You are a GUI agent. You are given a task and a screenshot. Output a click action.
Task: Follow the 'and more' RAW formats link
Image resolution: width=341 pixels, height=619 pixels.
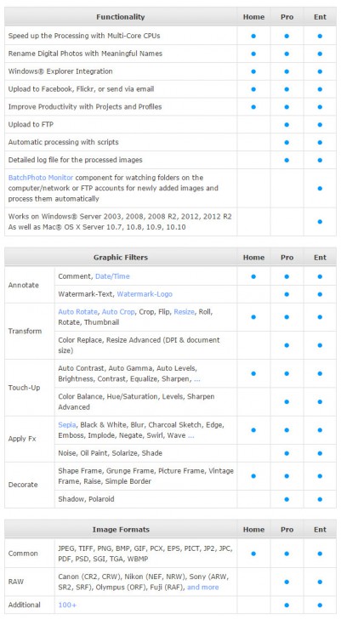(203, 588)
